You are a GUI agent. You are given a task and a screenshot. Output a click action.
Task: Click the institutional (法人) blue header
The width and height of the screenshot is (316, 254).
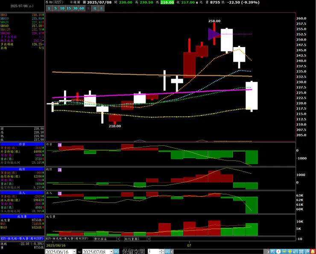(22, 193)
